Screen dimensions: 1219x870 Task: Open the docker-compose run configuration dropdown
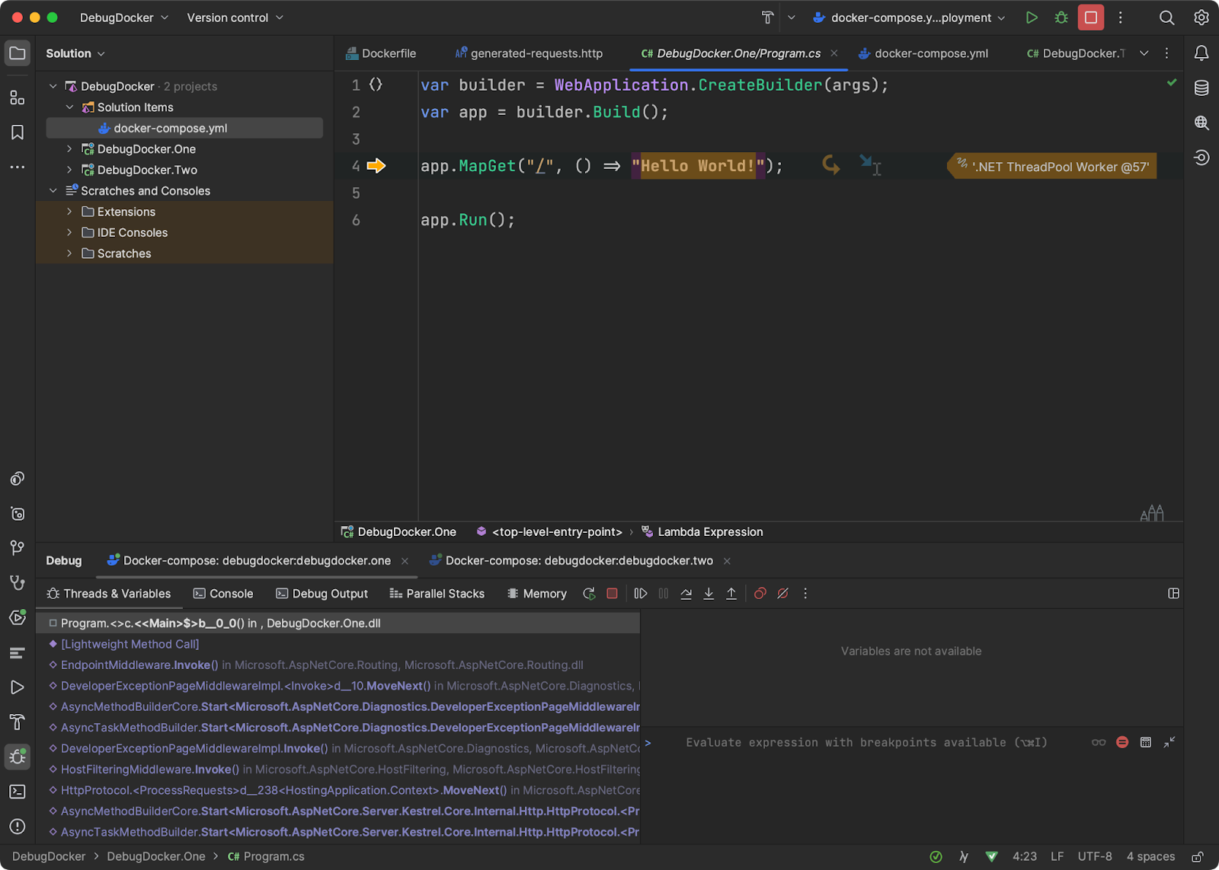[x=909, y=18]
